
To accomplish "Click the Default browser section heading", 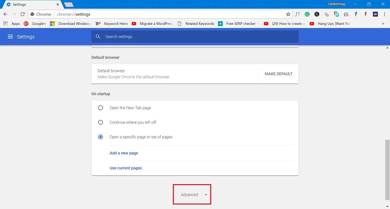I will [x=105, y=57].
